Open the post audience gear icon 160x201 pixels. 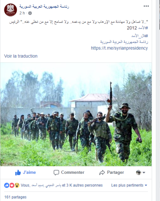point(30,13)
